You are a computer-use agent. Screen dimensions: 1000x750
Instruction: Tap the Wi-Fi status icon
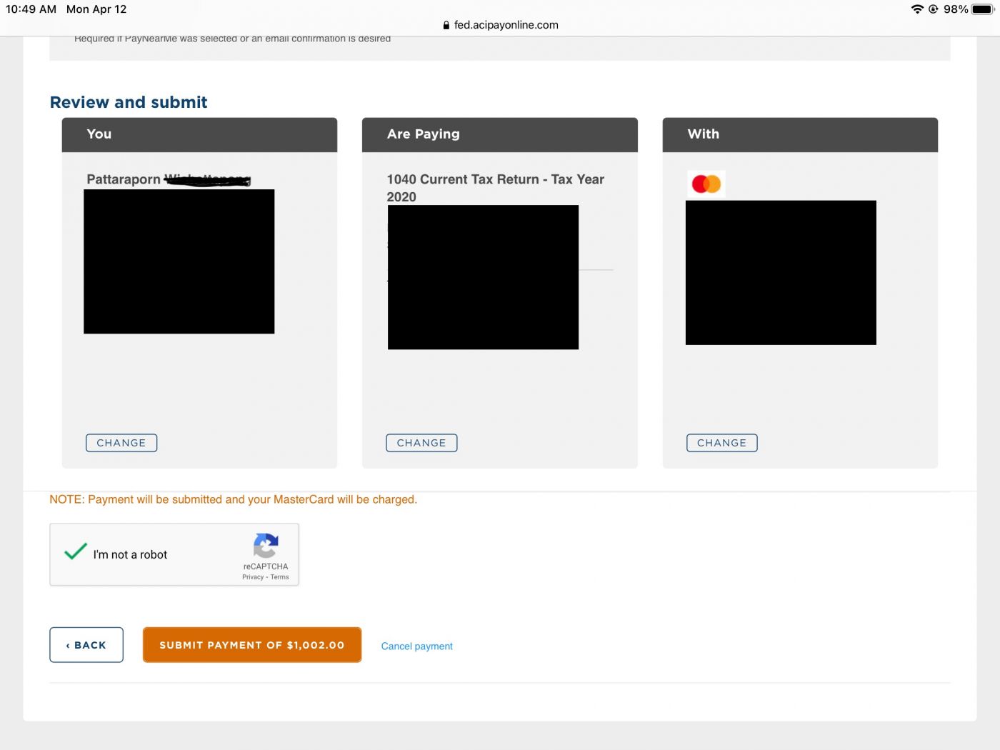917,9
